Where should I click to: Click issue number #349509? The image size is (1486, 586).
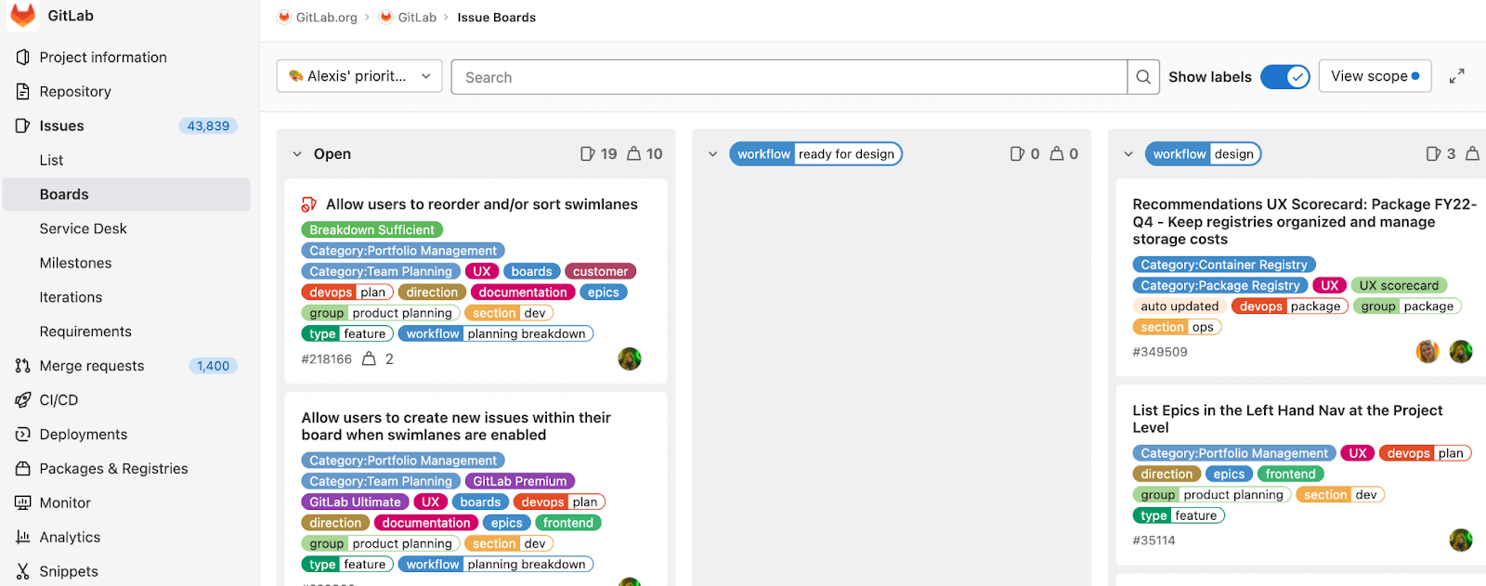coord(1160,352)
